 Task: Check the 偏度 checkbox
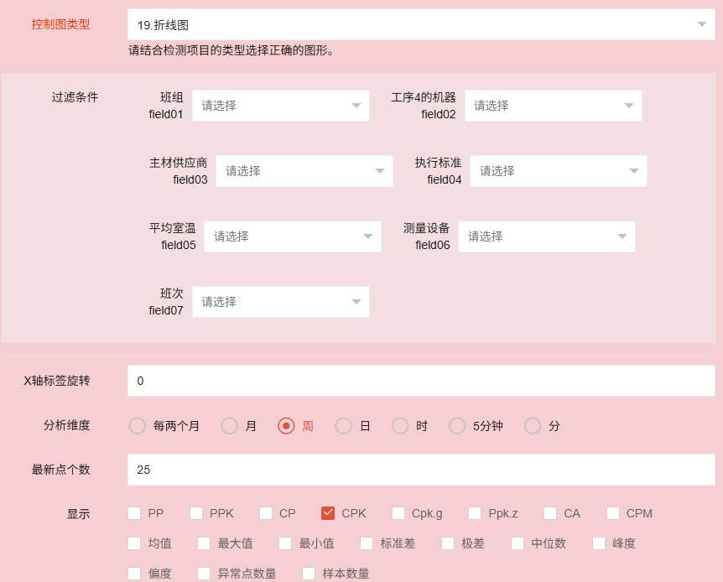[x=134, y=574]
